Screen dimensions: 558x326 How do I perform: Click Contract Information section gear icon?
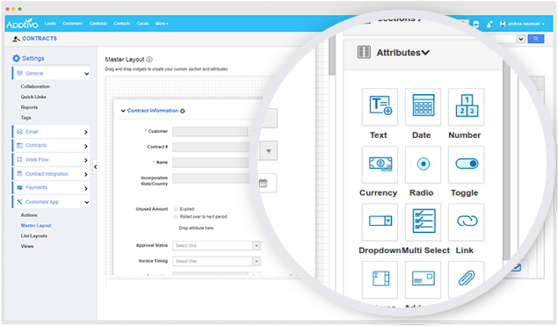pos(183,111)
